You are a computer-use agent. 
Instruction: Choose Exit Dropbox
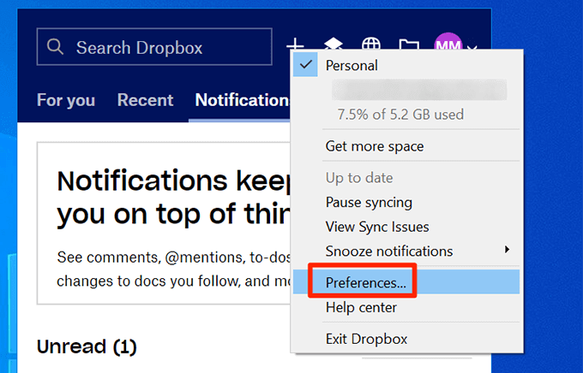(x=365, y=338)
